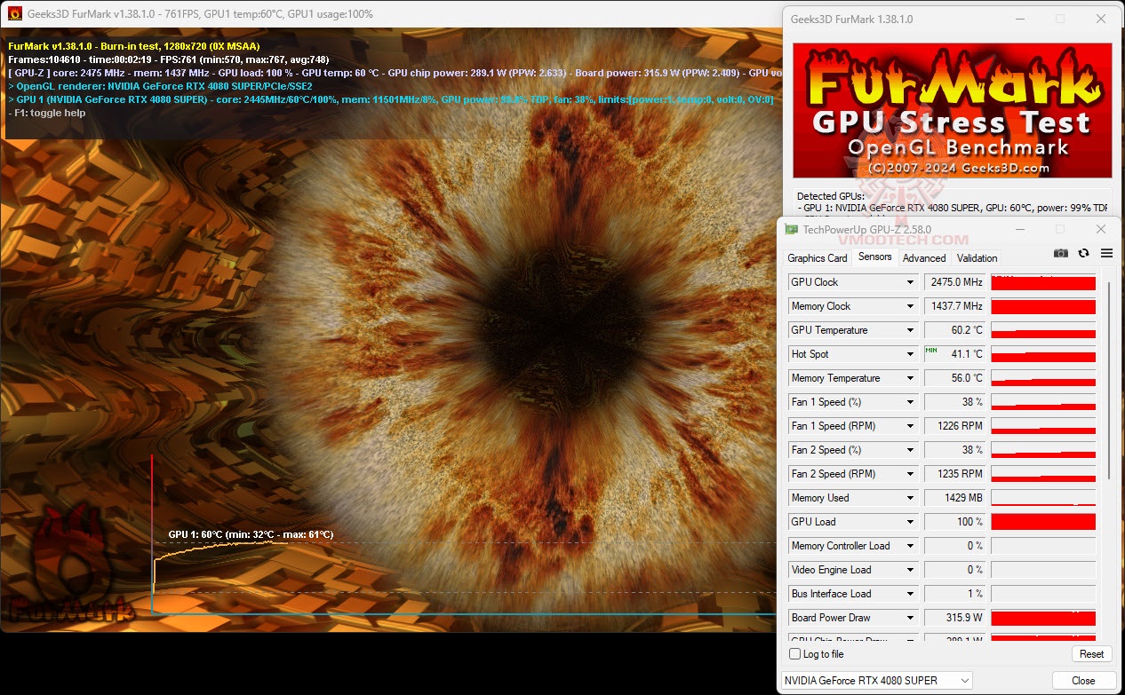Close the Geeks3D FurMark 1.38.1.0 launcher window
The width and height of the screenshot is (1125, 695).
click(x=1102, y=19)
